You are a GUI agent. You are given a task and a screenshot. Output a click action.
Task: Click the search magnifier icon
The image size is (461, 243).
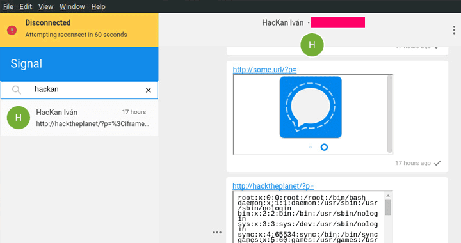pos(17,90)
